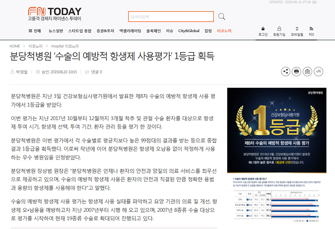Select the 엑셀러레이팅 menu item
This screenshot has width=335, height=229.
tap(130, 31)
